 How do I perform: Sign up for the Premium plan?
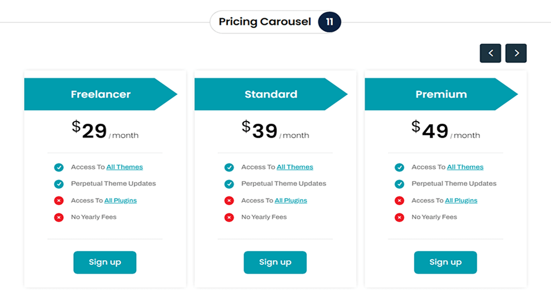pos(445,262)
